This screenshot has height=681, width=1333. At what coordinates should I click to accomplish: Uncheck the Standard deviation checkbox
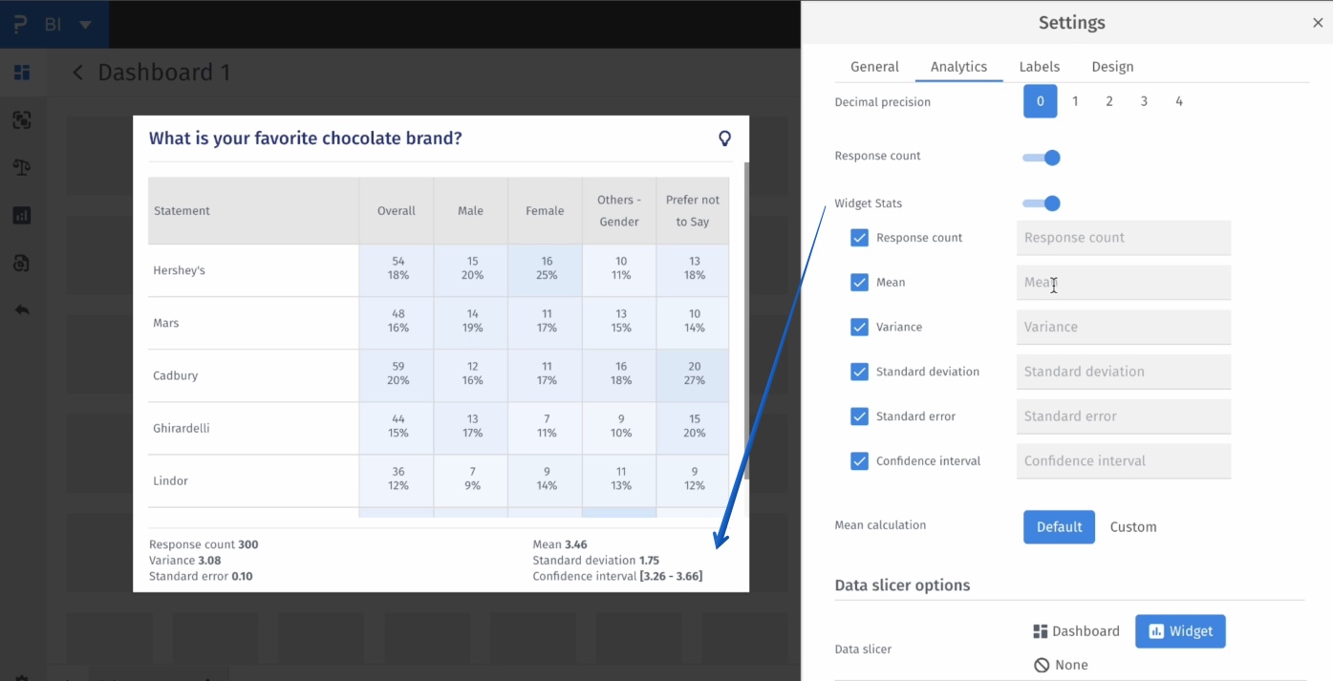[859, 372]
